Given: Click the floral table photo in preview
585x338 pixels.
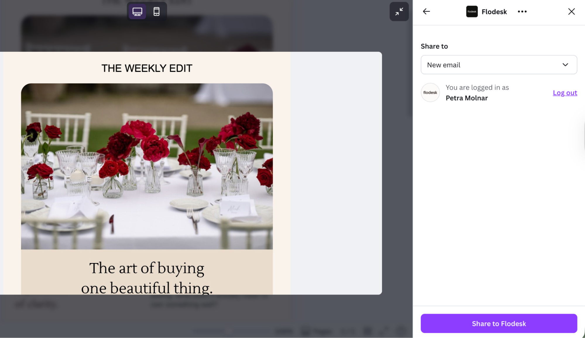Looking at the screenshot, I should click(x=147, y=166).
